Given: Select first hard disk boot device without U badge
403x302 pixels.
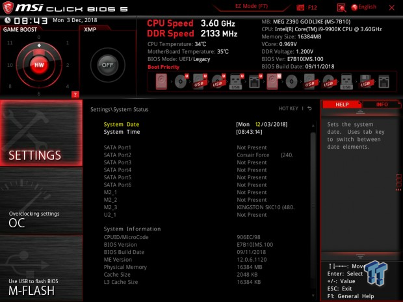Looking at the screenshot, I should click(161, 82).
